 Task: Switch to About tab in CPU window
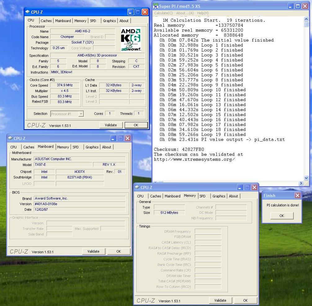pyautogui.click(x=124, y=21)
